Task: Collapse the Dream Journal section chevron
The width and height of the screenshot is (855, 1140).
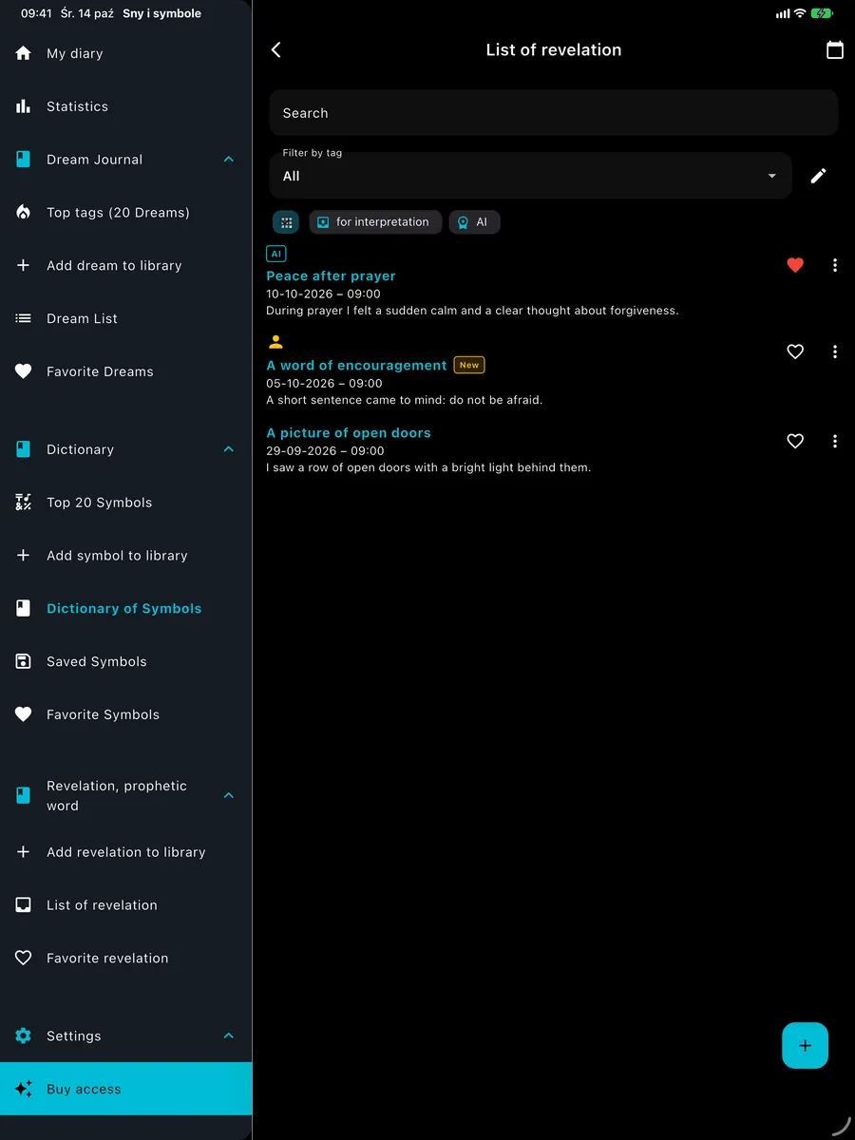Action: (229, 160)
